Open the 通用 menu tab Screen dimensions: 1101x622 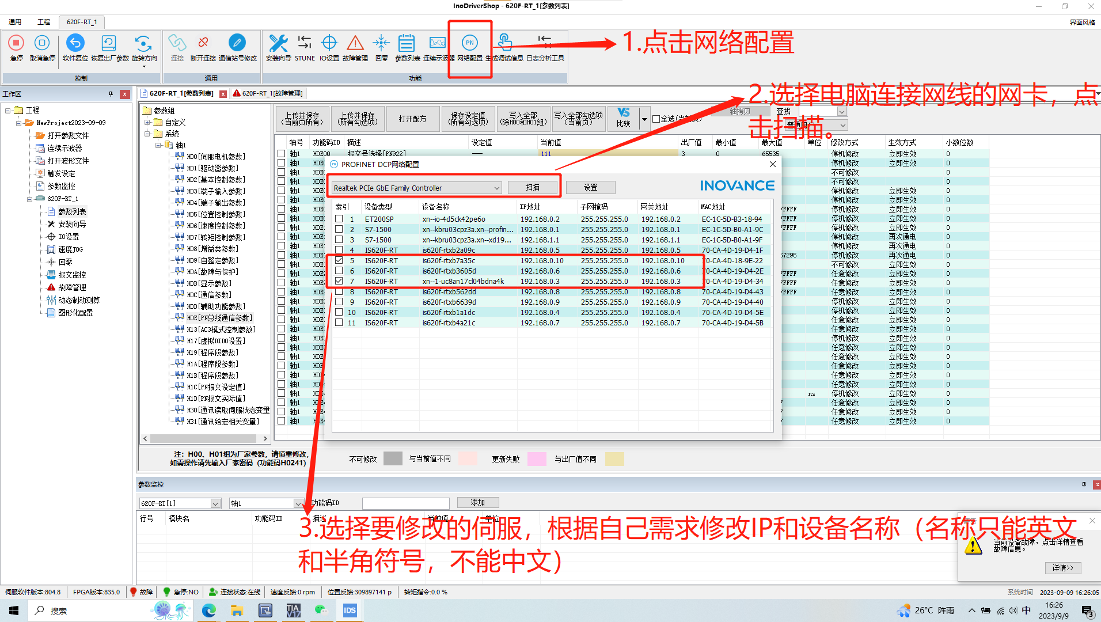point(15,22)
